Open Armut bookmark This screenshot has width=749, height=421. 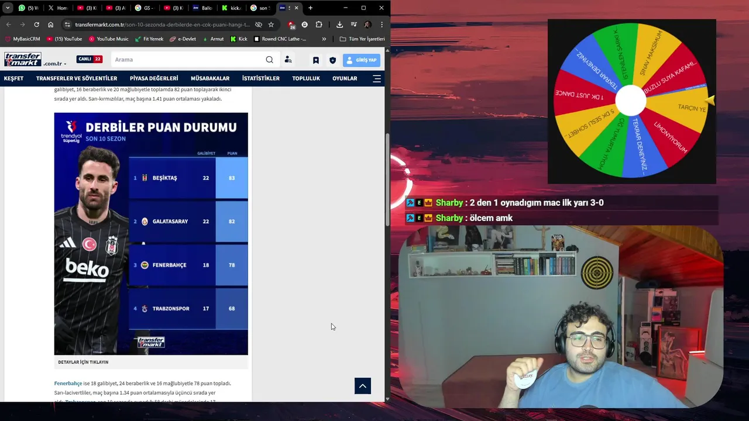pos(213,39)
